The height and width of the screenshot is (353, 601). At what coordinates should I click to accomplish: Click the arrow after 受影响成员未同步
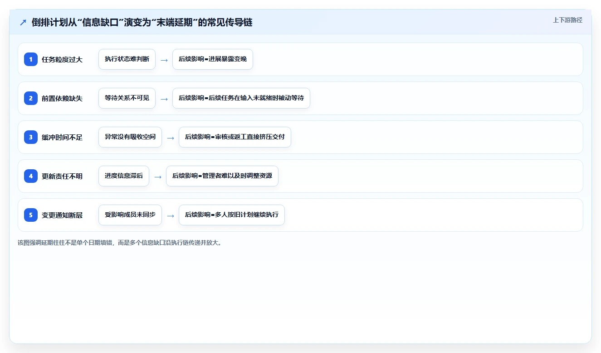point(171,215)
